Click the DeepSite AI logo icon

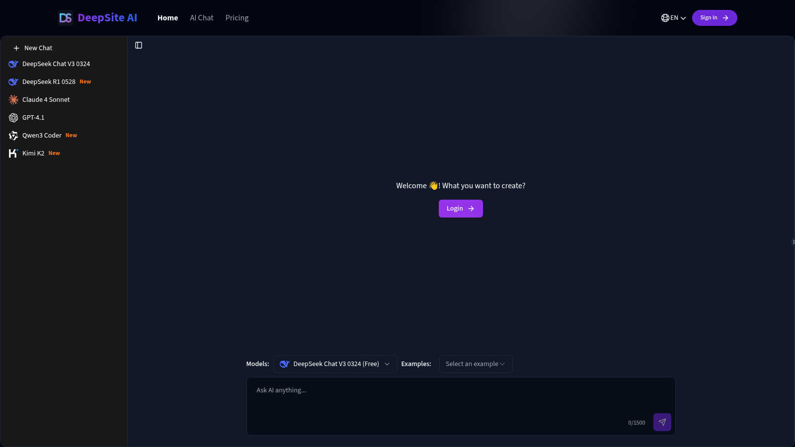[x=65, y=18]
